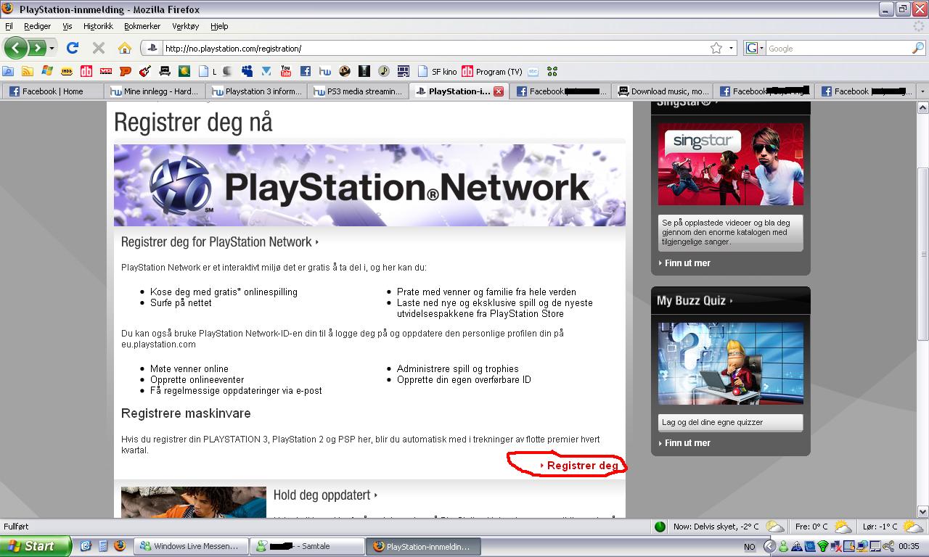
Task: Open the back/forward history dropdown
Action: (x=52, y=48)
